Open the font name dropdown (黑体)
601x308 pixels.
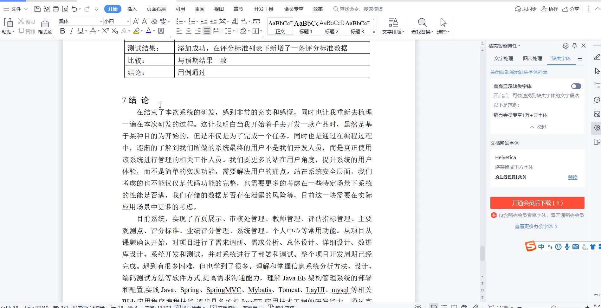click(101, 22)
